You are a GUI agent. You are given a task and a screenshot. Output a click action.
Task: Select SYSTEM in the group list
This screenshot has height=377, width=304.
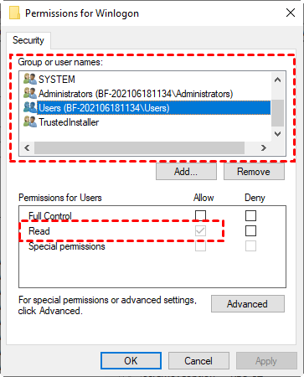[57, 80]
